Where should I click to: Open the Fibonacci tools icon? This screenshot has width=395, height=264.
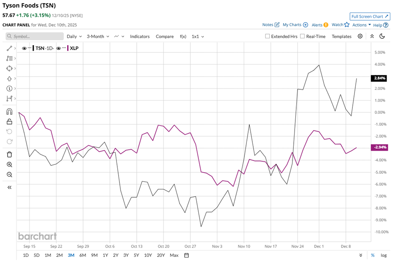pos(9,58)
